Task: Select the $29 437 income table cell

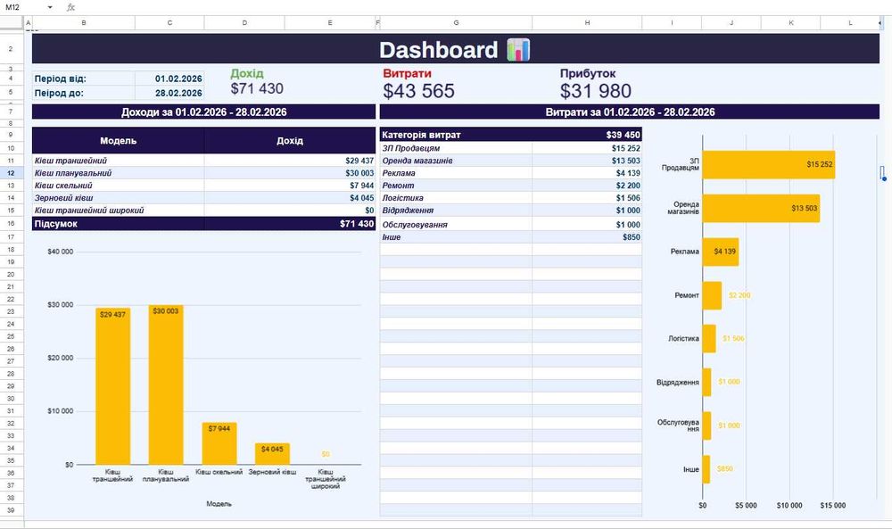Action: [x=290, y=161]
